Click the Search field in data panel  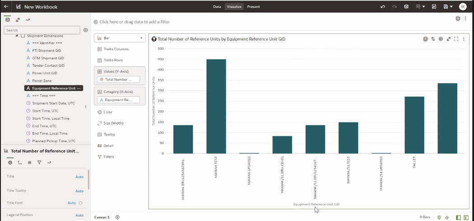pos(42,30)
